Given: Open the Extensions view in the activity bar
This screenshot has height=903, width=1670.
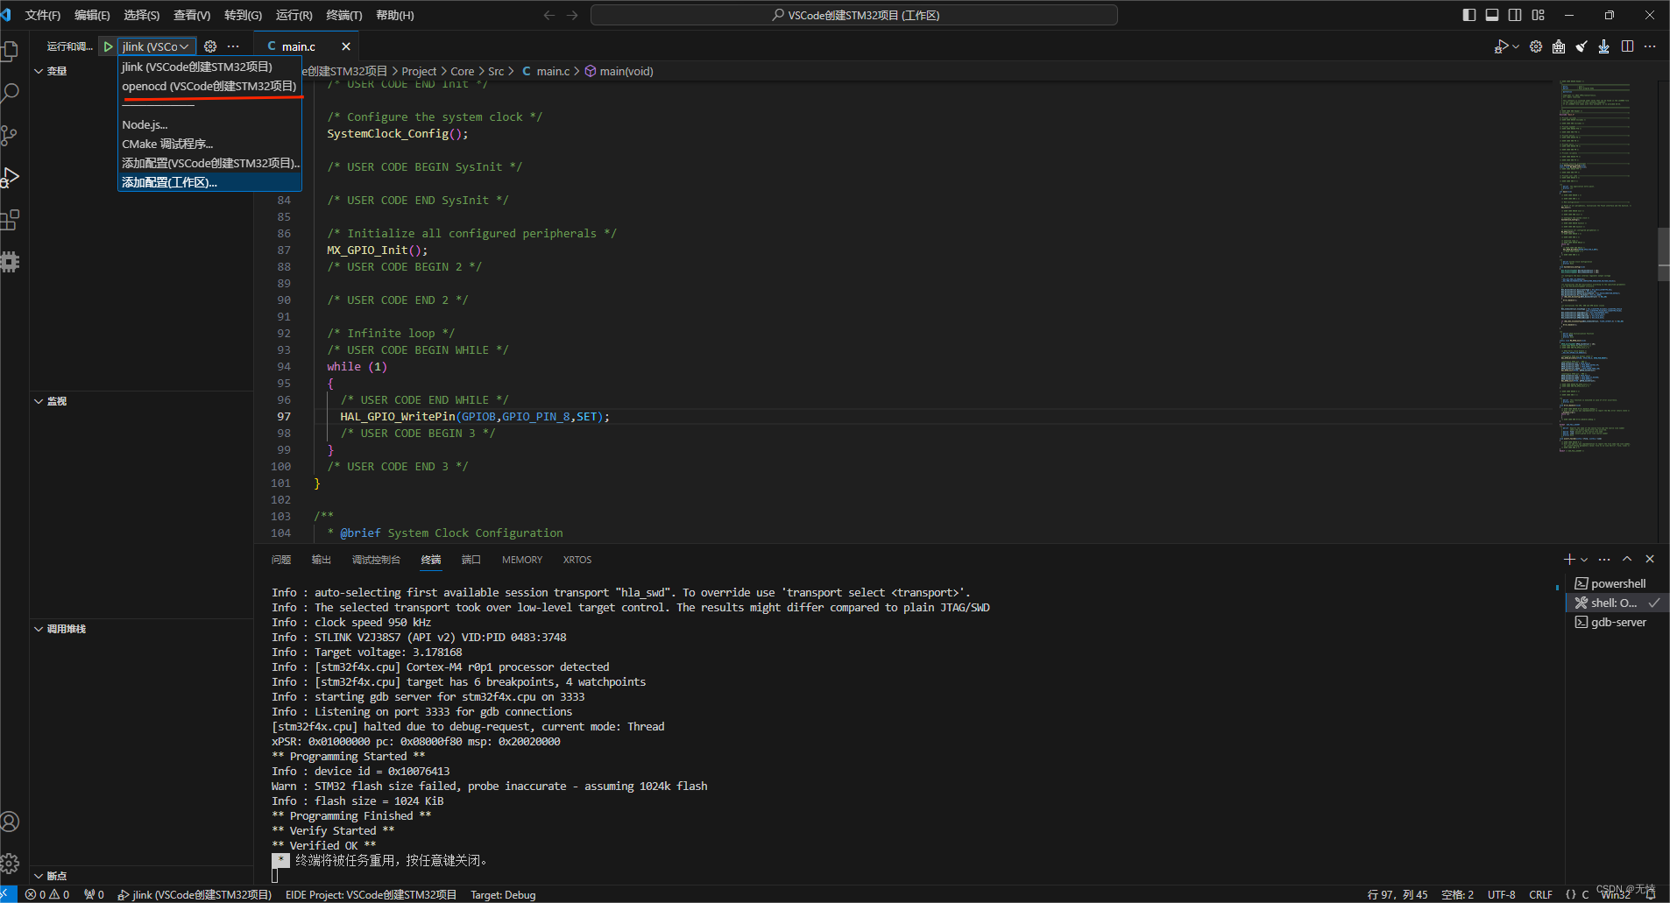Looking at the screenshot, I should click(x=10, y=219).
